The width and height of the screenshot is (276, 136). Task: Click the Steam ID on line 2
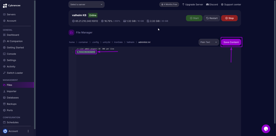click(86, 52)
